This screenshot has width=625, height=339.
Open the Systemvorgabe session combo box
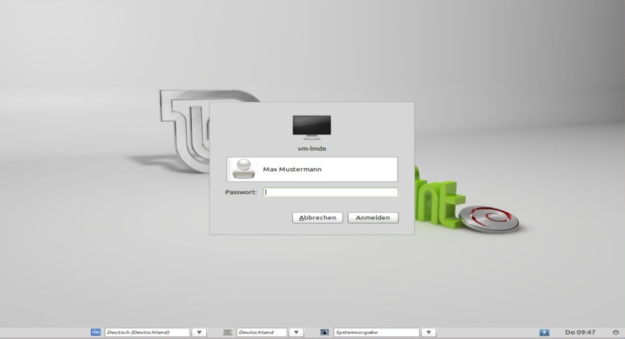(x=377, y=332)
